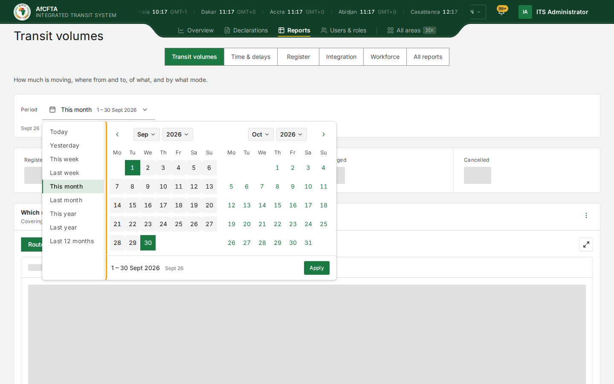This screenshot has width=614, height=384.
Task: Open the Overview nav item
Action: pos(196,30)
